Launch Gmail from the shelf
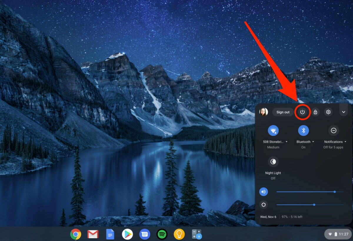Viewport: 353px width, 241px height. [x=93, y=235]
